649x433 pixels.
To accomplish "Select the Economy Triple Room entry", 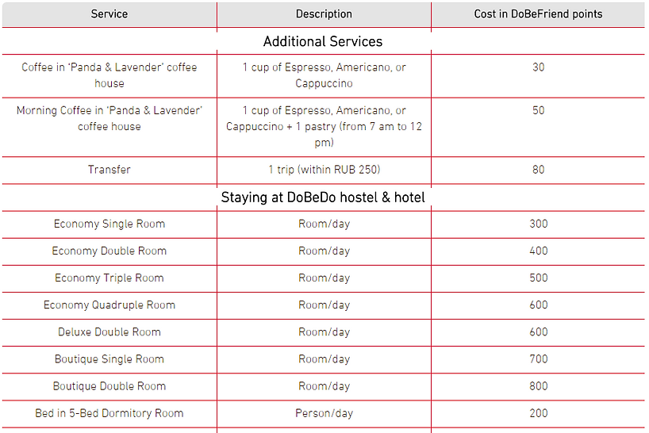I will [x=109, y=278].
